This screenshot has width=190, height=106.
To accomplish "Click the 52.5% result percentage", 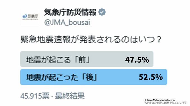I will (151, 77).
